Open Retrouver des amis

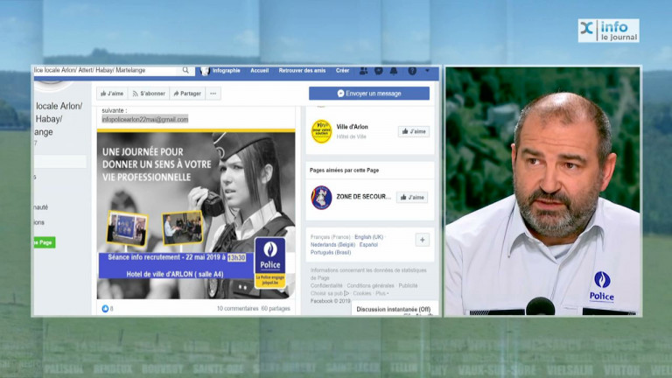click(302, 71)
